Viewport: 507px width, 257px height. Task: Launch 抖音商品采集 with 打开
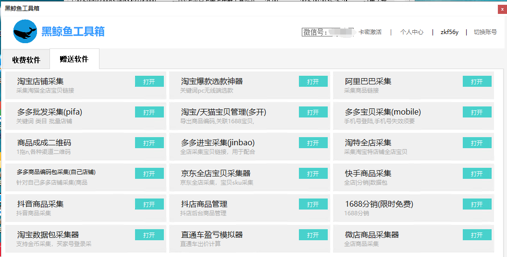pyautogui.click(x=149, y=204)
